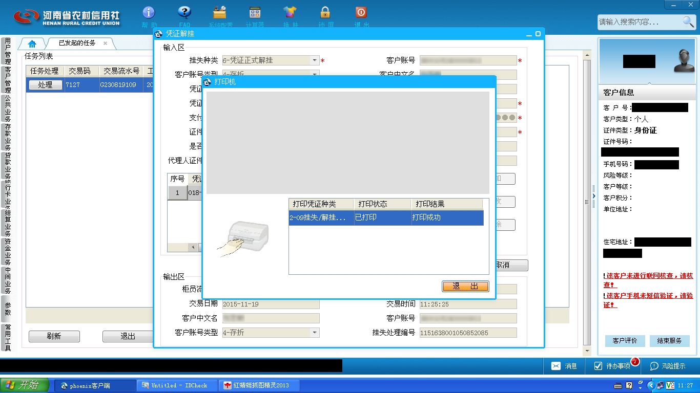Screen dimensions: 700x393
Task: Select 客户管理 sidebar tab
Action: point(8,79)
